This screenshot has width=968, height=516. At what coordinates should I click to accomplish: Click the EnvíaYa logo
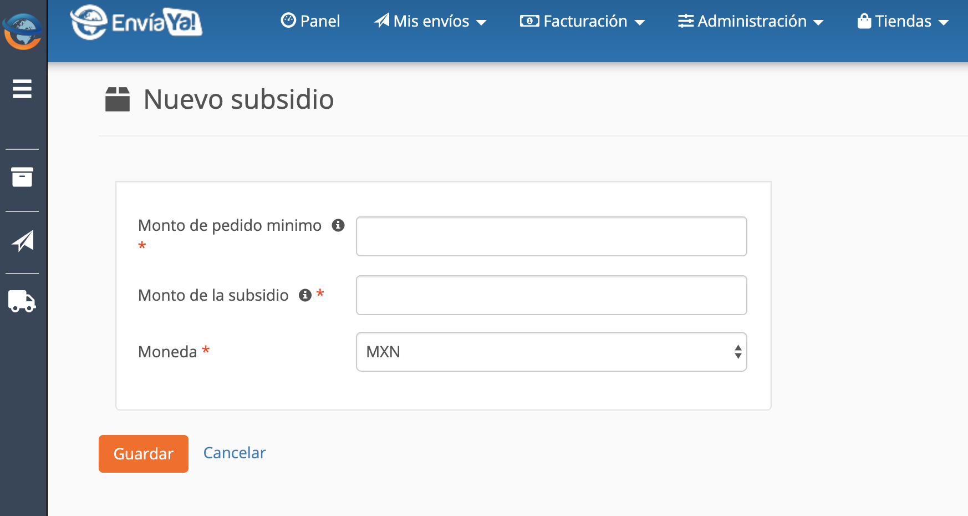pos(136,22)
